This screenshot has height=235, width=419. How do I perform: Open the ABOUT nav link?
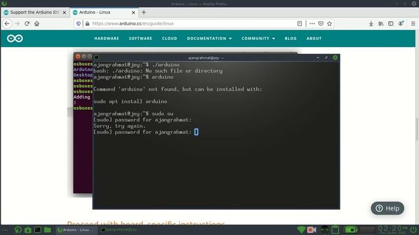coord(314,39)
